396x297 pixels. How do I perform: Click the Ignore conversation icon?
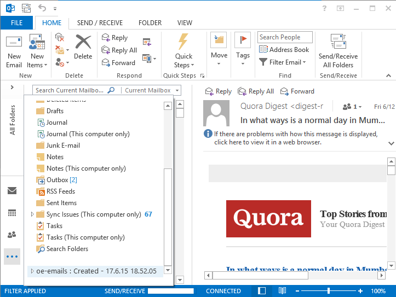60,37
